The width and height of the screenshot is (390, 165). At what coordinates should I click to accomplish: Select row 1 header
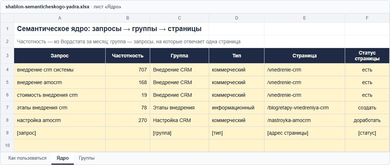pos(7,29)
